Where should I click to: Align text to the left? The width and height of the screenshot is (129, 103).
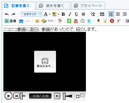111,14
